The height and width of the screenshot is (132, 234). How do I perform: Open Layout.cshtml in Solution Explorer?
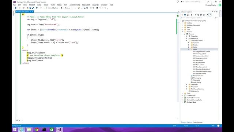coord(200,63)
